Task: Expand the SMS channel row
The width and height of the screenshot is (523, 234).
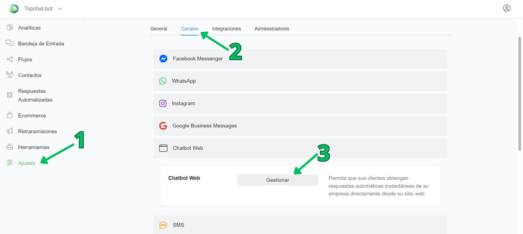Action: [x=300, y=225]
